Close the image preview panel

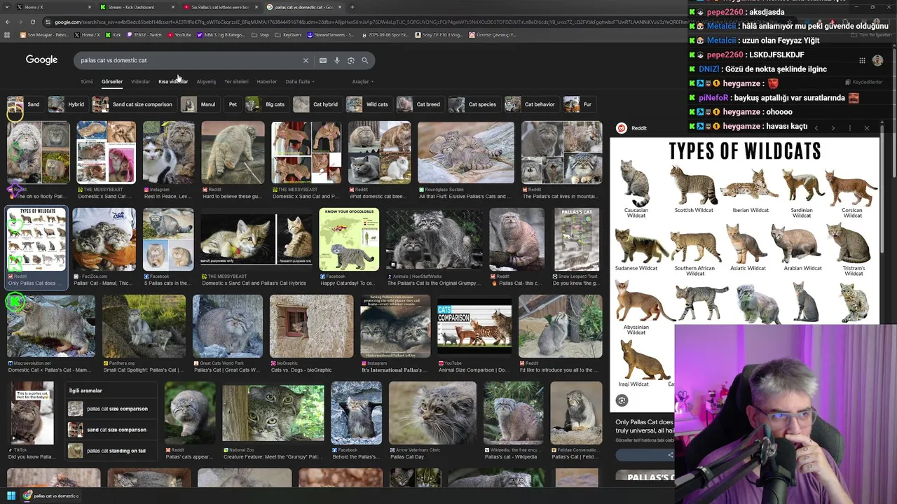tap(866, 128)
